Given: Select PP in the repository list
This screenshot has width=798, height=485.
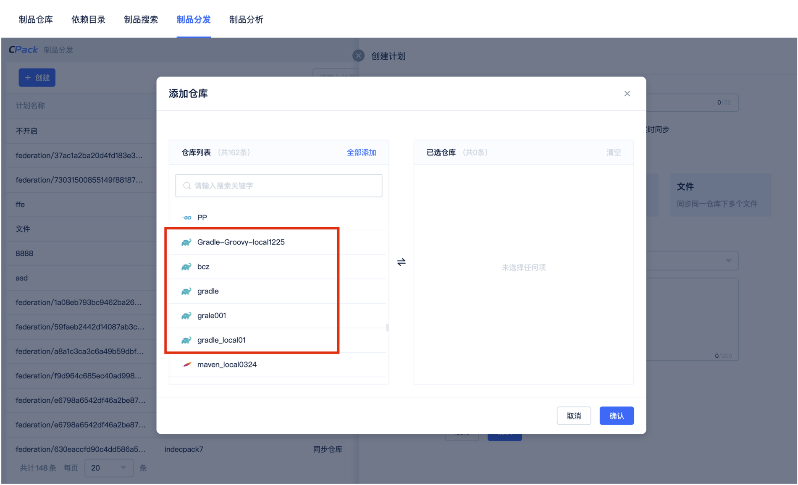Looking at the screenshot, I should point(278,218).
